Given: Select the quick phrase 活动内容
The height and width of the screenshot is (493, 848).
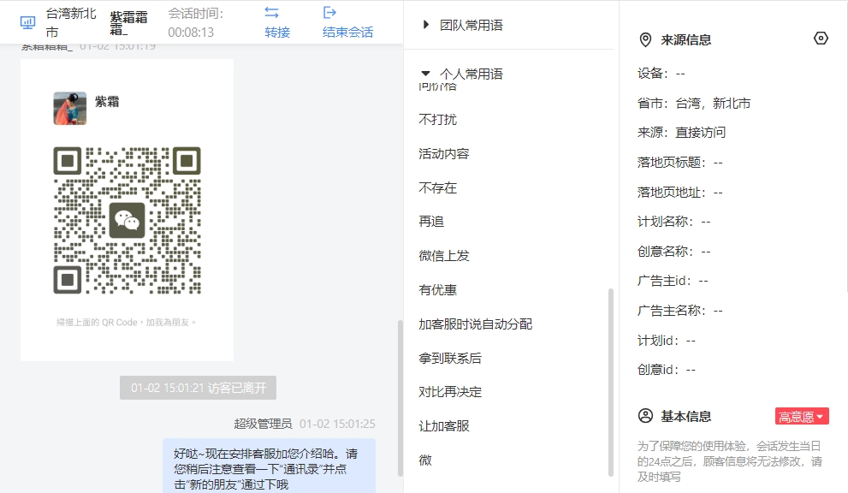Looking at the screenshot, I should pyautogui.click(x=444, y=154).
